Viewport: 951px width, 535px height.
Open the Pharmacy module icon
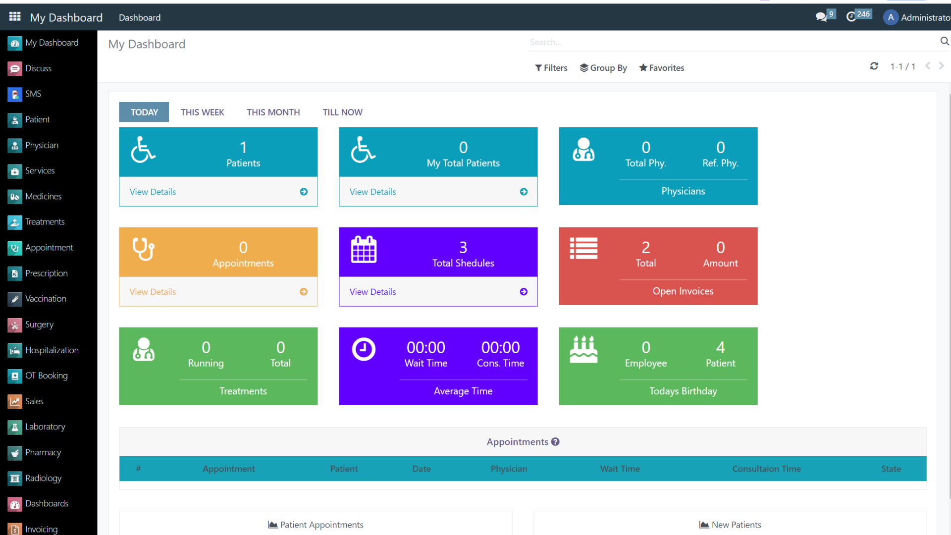tap(15, 453)
